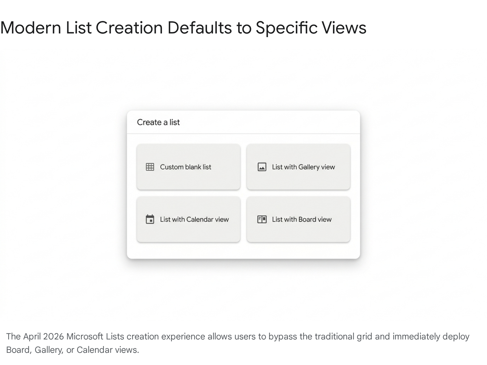Click the picture icon for Gallery view
Screen dimensions: 487x365
coord(262,167)
